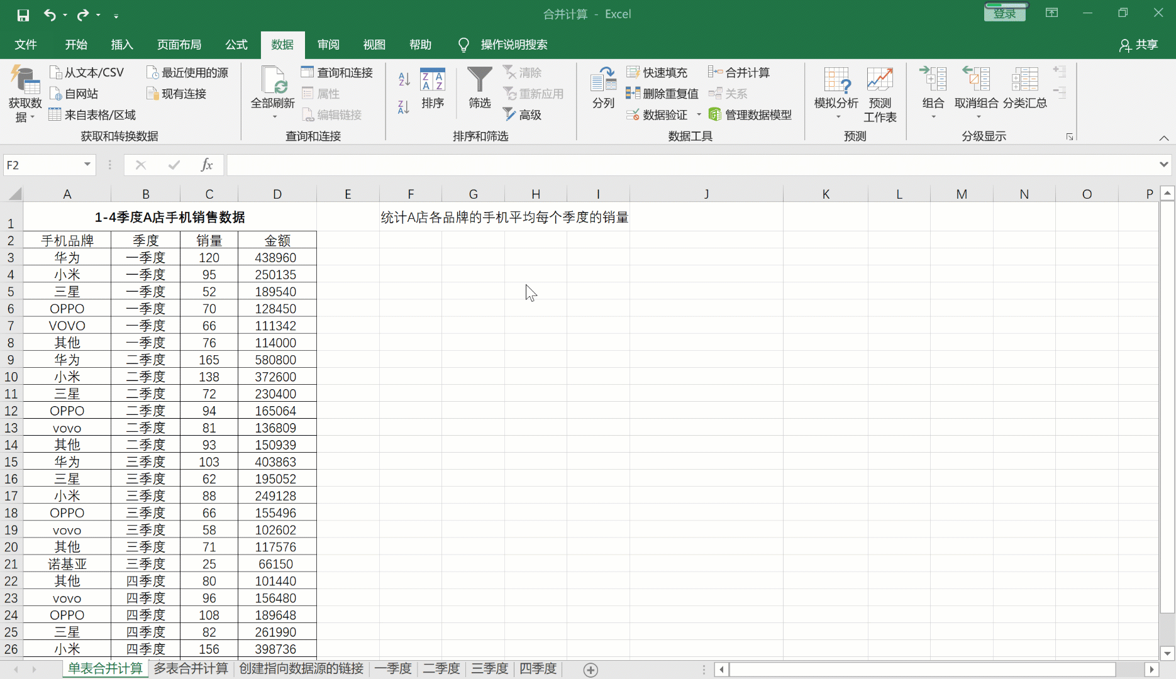The image size is (1176, 679).
Task: Switch to the Home (开始) ribbon tab
Action: click(x=76, y=45)
